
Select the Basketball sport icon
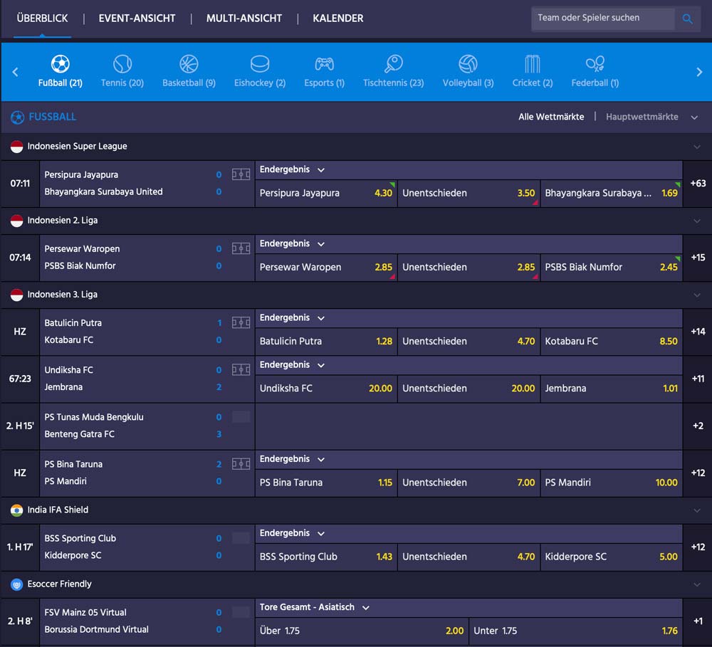click(189, 65)
